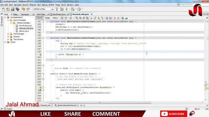Start macro recording with the red circle icon
The width and height of the screenshot is (209, 117).
point(115,18)
